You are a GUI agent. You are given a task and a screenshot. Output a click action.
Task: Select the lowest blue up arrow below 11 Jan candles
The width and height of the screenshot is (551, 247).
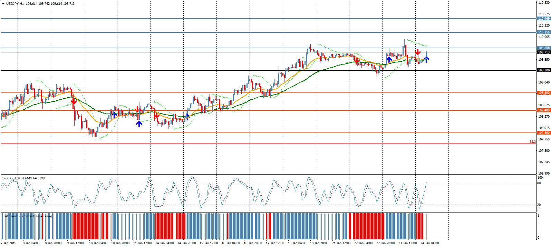point(139,124)
